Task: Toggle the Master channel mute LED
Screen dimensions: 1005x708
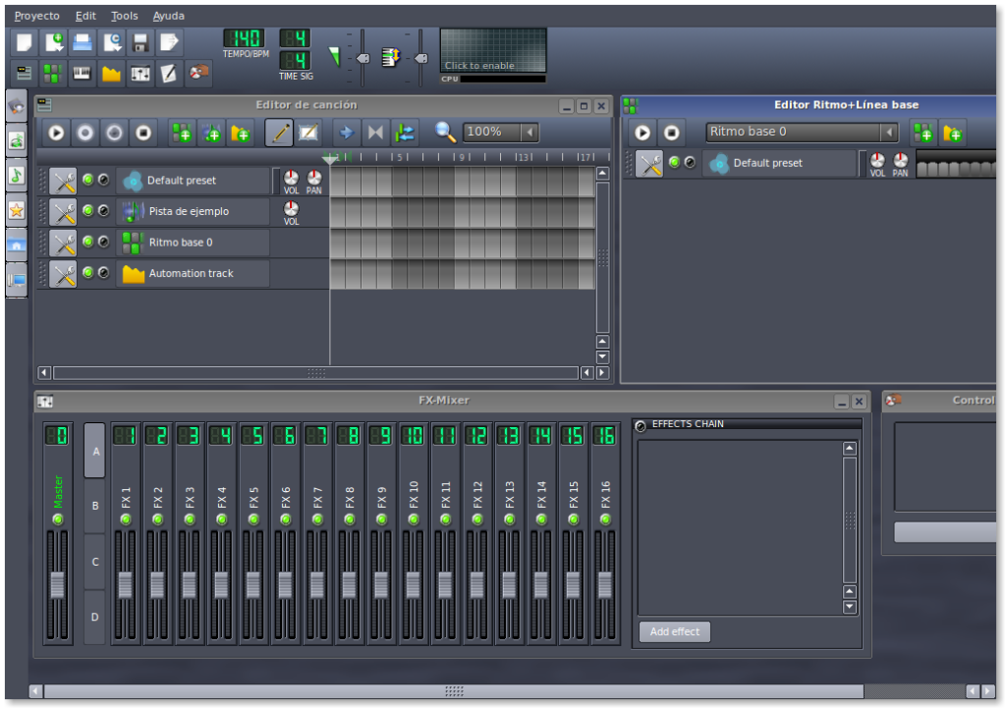Action: pos(58,519)
